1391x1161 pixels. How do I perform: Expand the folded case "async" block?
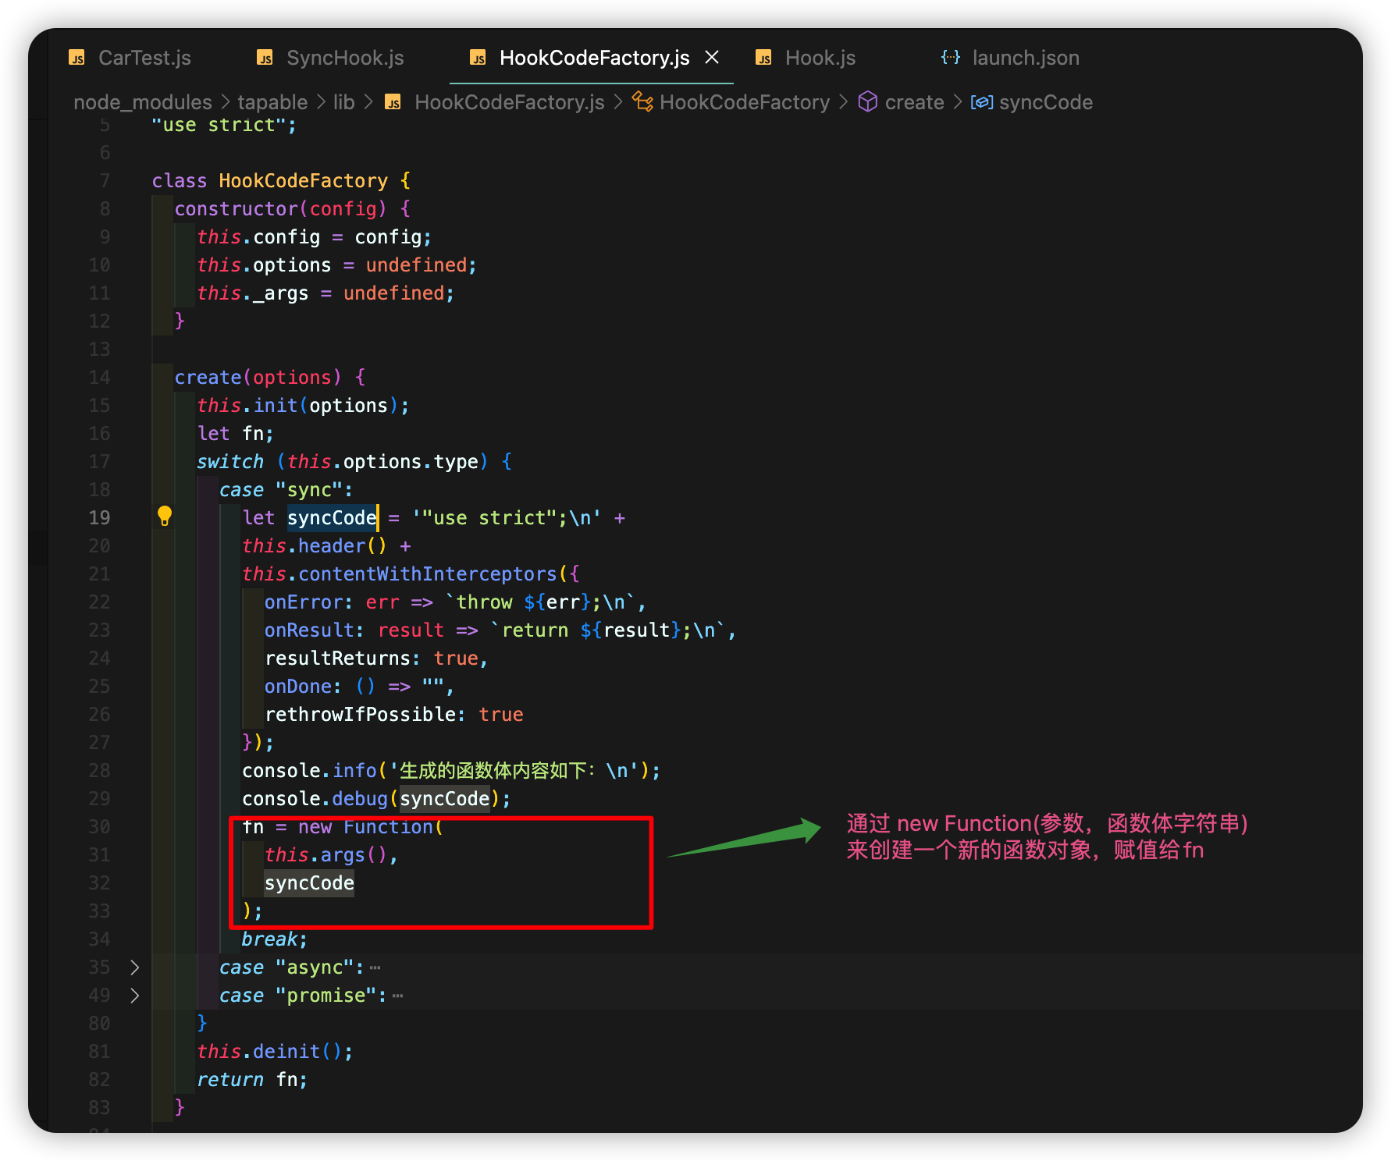pos(134,967)
